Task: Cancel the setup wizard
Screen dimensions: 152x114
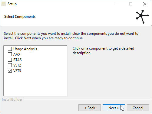Action: (x=138, y=108)
